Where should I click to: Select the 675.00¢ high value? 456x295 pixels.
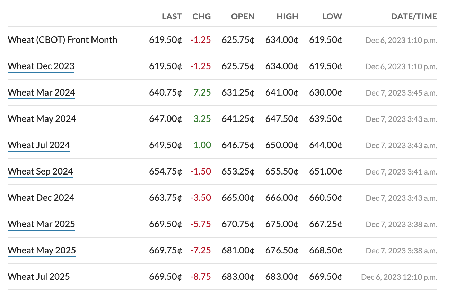pyautogui.click(x=282, y=224)
